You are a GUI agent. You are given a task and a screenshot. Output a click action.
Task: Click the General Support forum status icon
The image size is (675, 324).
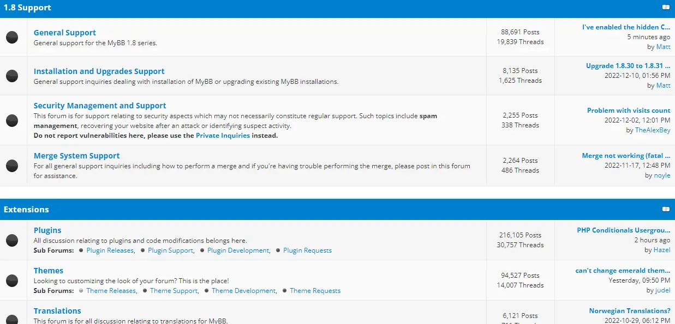(x=12, y=37)
